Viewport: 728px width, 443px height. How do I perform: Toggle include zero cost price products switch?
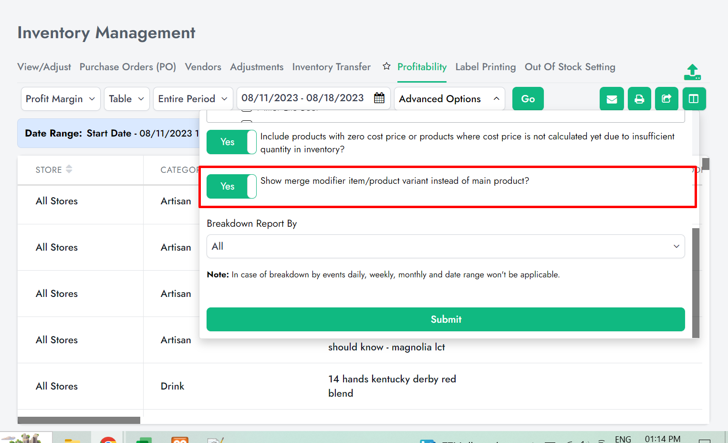(231, 142)
